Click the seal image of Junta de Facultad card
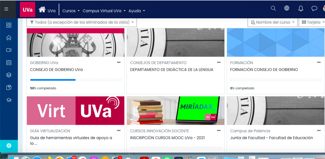 click(276, 111)
